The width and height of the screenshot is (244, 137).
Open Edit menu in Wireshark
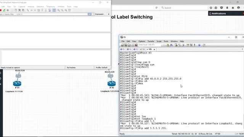click(x=3, y=6)
